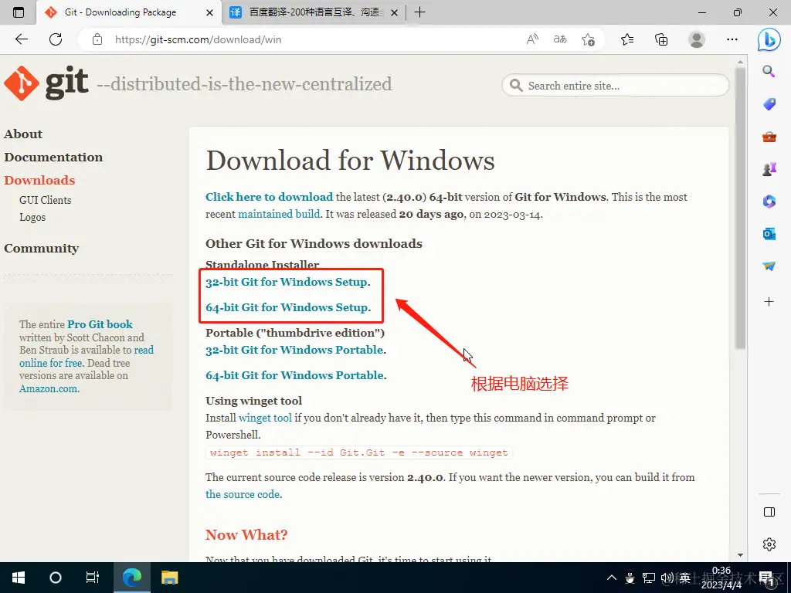Open the tab actions menu icon

(x=19, y=12)
